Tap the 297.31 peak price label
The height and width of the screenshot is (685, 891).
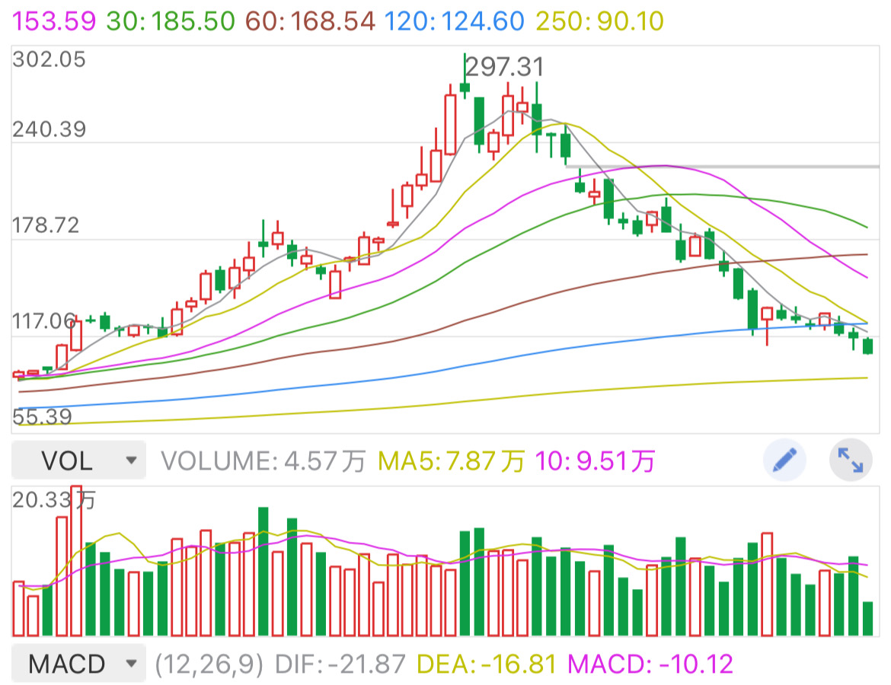pyautogui.click(x=505, y=67)
